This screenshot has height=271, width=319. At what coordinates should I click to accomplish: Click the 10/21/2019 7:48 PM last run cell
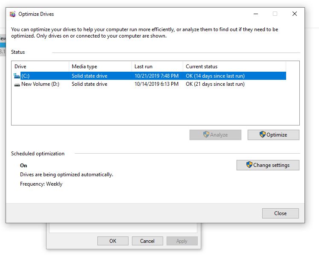[156, 76]
